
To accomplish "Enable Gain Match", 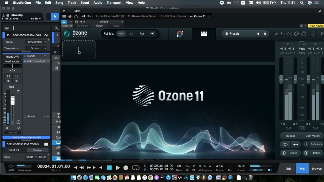I will 312,136.
